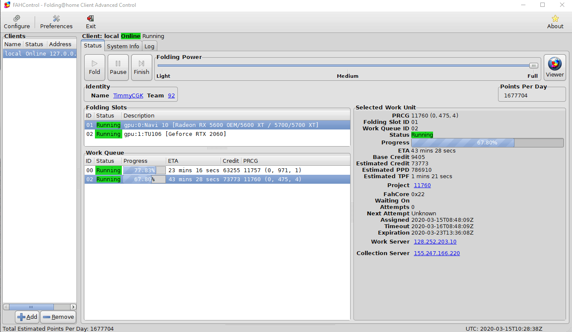Click the Clients scrollbar left arrow
572x332 pixels.
6,307
